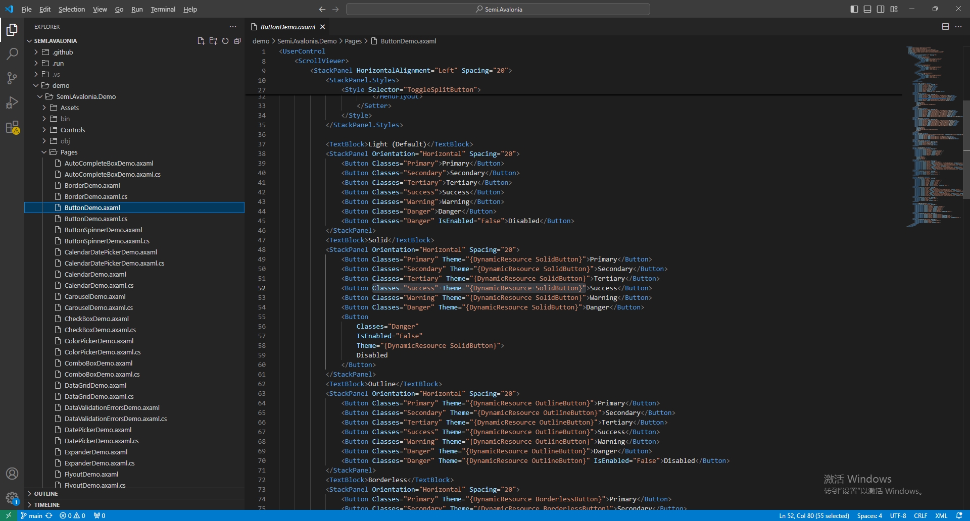Click the Semi.Avalonia command center search box
The image size is (970, 521).
[x=498, y=9]
